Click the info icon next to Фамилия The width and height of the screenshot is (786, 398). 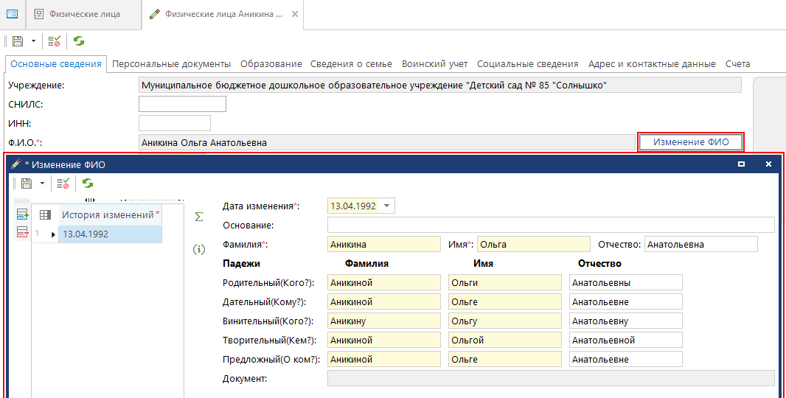pyautogui.click(x=198, y=249)
